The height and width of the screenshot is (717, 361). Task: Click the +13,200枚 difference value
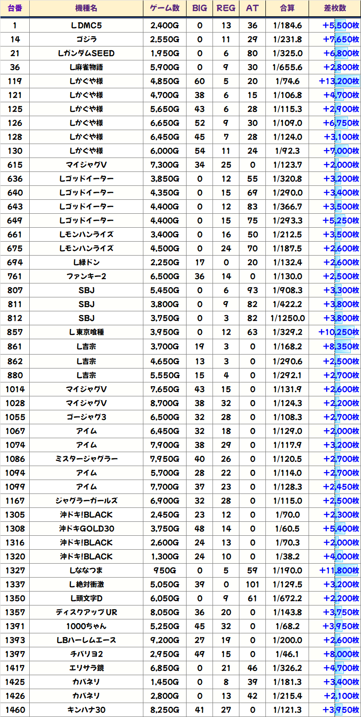point(339,81)
